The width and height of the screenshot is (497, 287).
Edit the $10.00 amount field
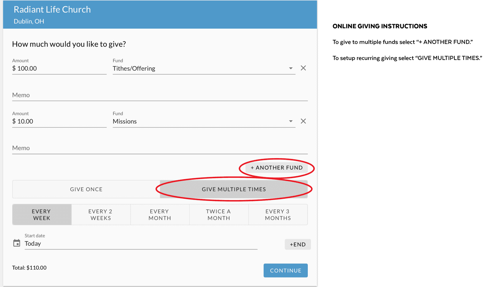[59, 121]
